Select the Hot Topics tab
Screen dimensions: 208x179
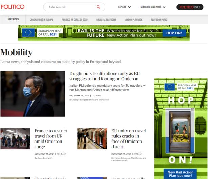13,20
